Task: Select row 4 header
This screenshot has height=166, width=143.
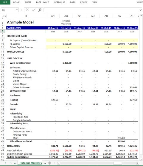Action: click(3, 28)
